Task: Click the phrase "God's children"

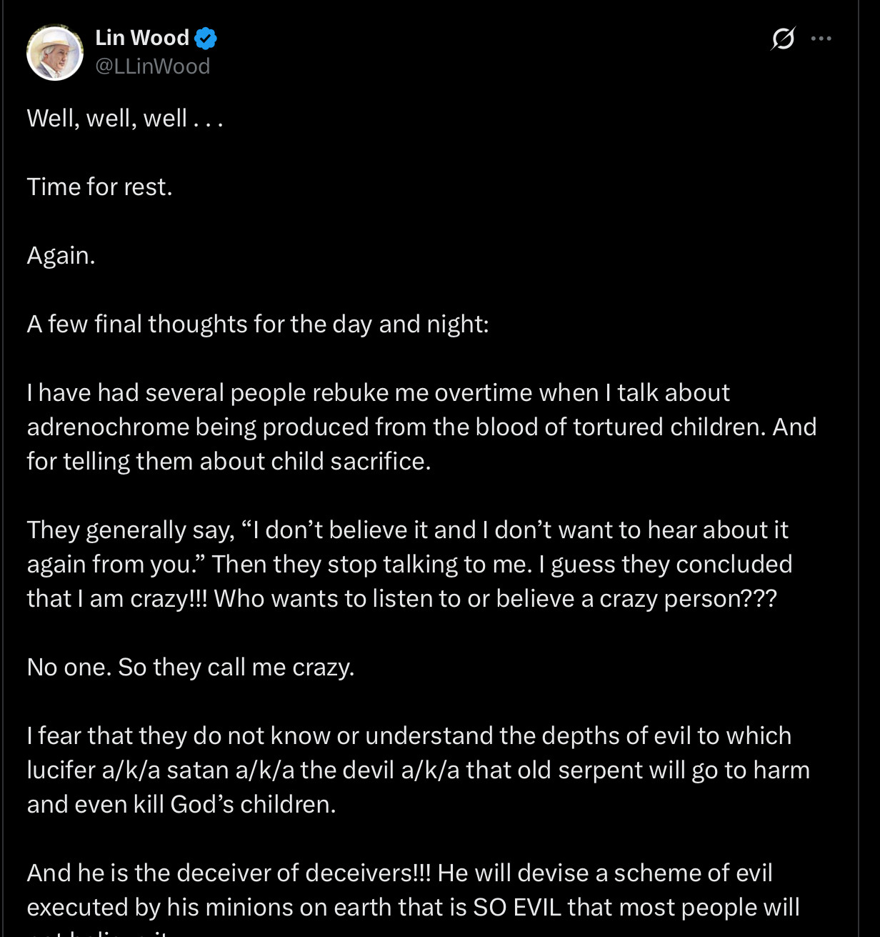Action: click(253, 804)
